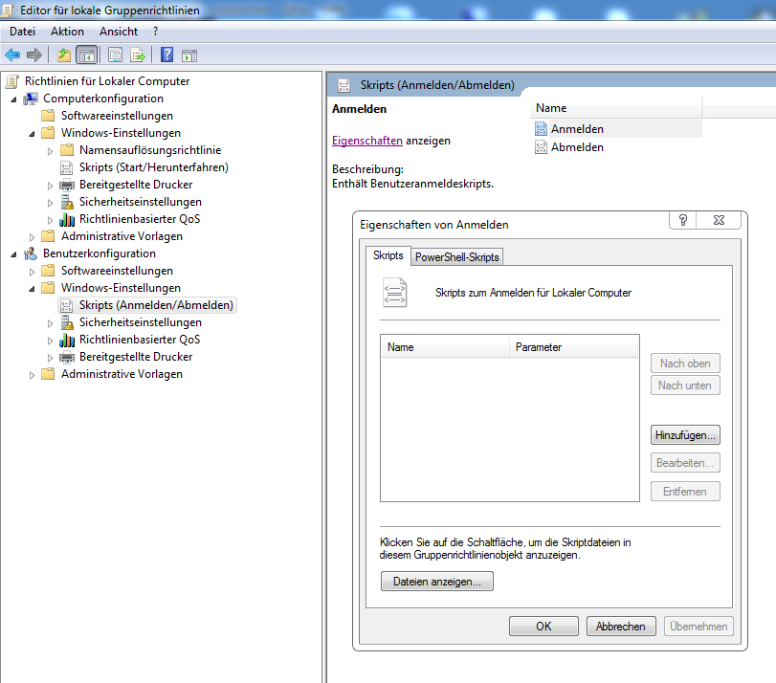
Task: Click the Export list toolbar icon
Action: (x=138, y=55)
